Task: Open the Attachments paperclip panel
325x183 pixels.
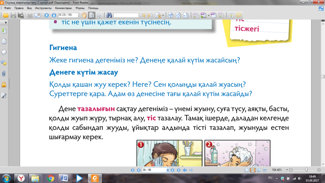Action: (x=4, y=74)
